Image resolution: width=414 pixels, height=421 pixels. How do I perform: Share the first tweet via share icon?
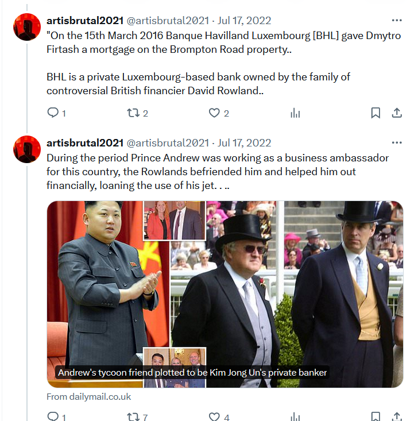pos(397,113)
